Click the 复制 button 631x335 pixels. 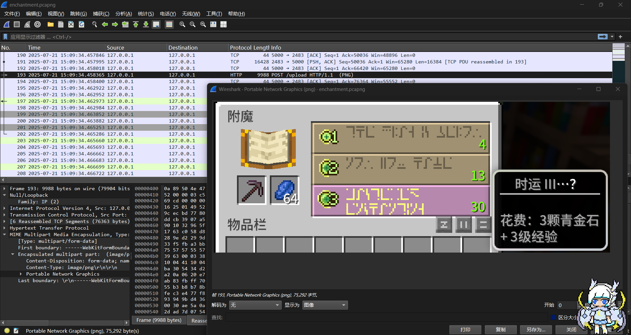point(501,329)
